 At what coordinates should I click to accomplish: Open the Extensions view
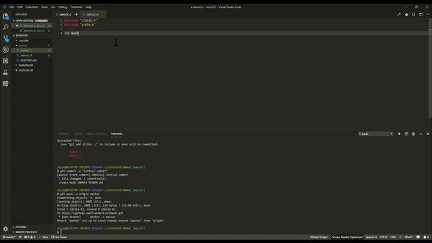[x=5, y=61]
